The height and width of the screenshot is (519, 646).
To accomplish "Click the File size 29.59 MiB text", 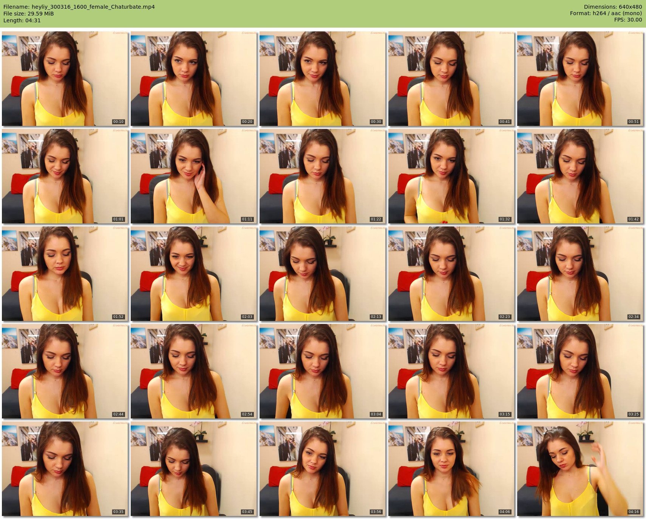I will (x=29, y=14).
